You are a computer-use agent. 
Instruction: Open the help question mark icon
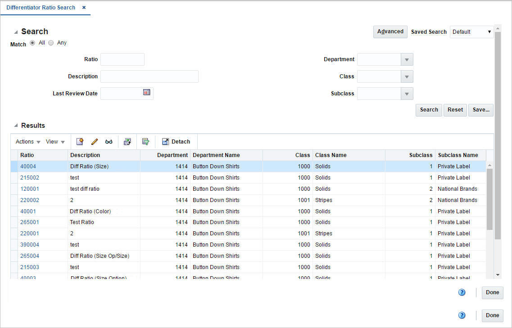tap(462, 292)
